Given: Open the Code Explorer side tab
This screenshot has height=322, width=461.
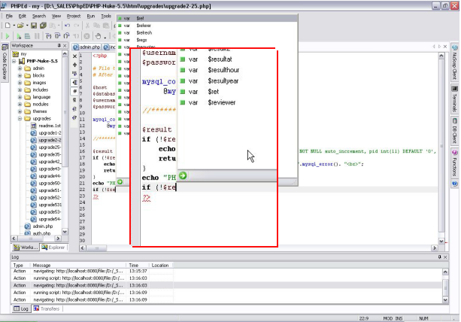Looking at the screenshot, I should click(5, 62).
